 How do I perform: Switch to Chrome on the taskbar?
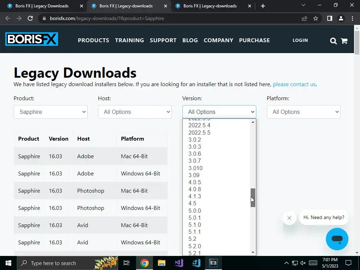point(144,263)
